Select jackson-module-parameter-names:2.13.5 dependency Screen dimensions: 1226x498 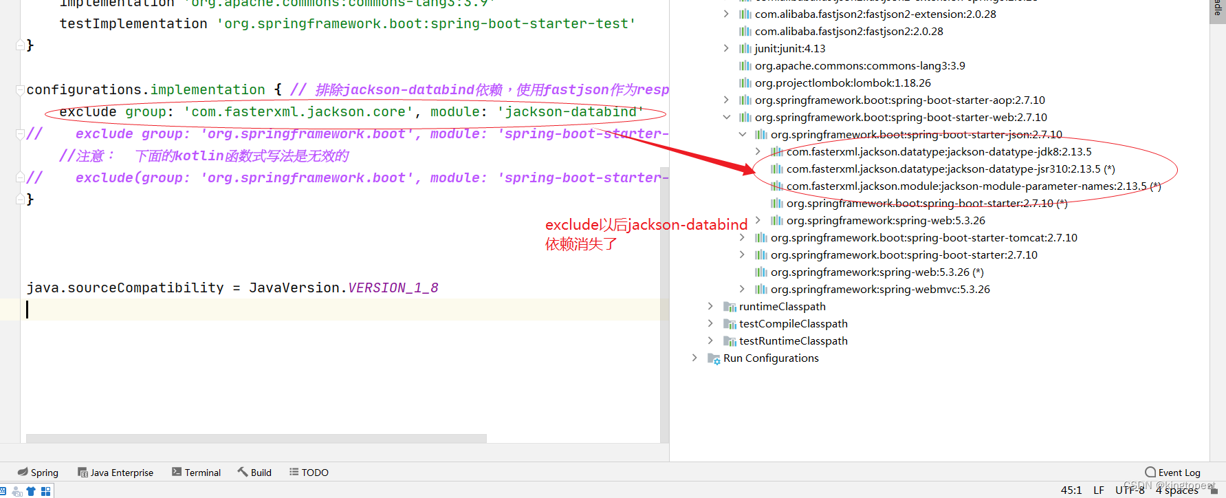pyautogui.click(x=974, y=186)
